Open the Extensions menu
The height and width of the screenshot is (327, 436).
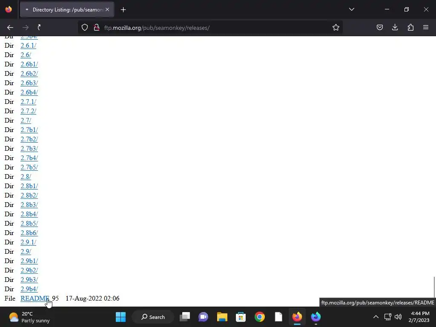pos(410,27)
